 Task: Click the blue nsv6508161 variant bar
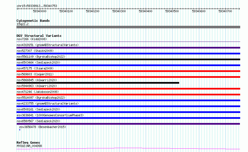(x=128, y=112)
